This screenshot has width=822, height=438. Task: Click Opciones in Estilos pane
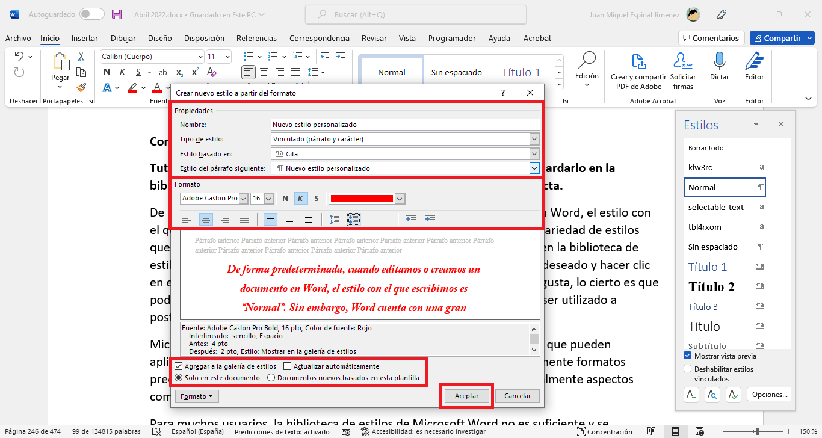pos(769,395)
